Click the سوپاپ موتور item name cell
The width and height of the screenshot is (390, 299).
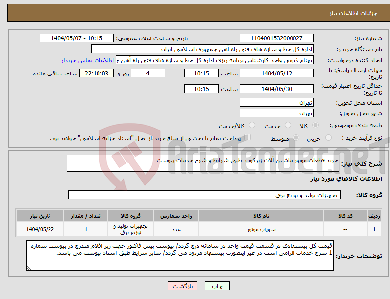tap(261, 229)
